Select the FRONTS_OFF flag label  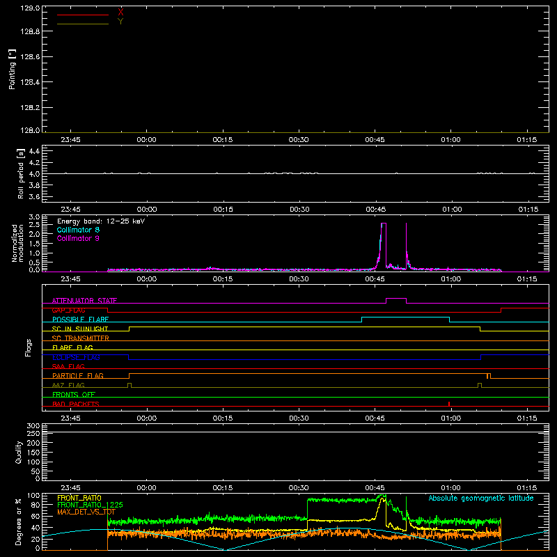(74, 394)
